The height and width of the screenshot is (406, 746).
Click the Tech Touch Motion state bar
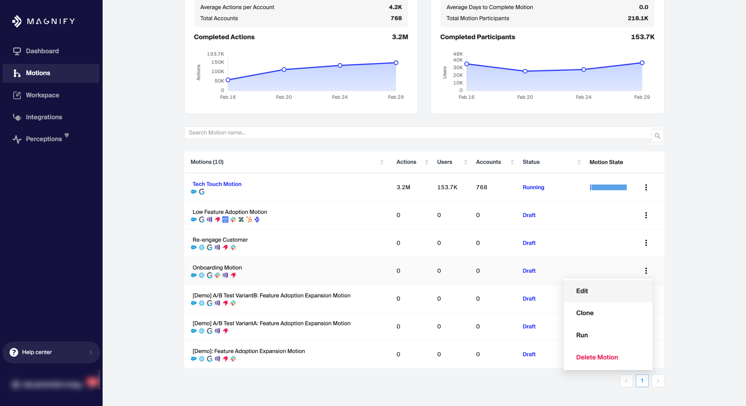click(608, 187)
